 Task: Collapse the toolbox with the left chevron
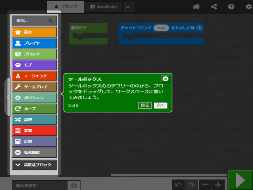pyautogui.click(x=8, y=97)
